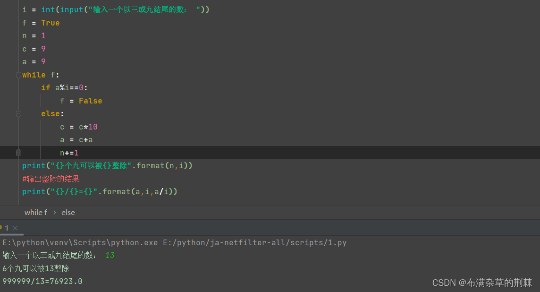
Task: Open the else breadcrumb
Action: pos(68,212)
